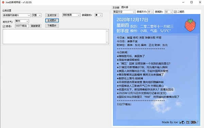
Task: Switch to the 文字版 tab
Action: click(116, 7)
